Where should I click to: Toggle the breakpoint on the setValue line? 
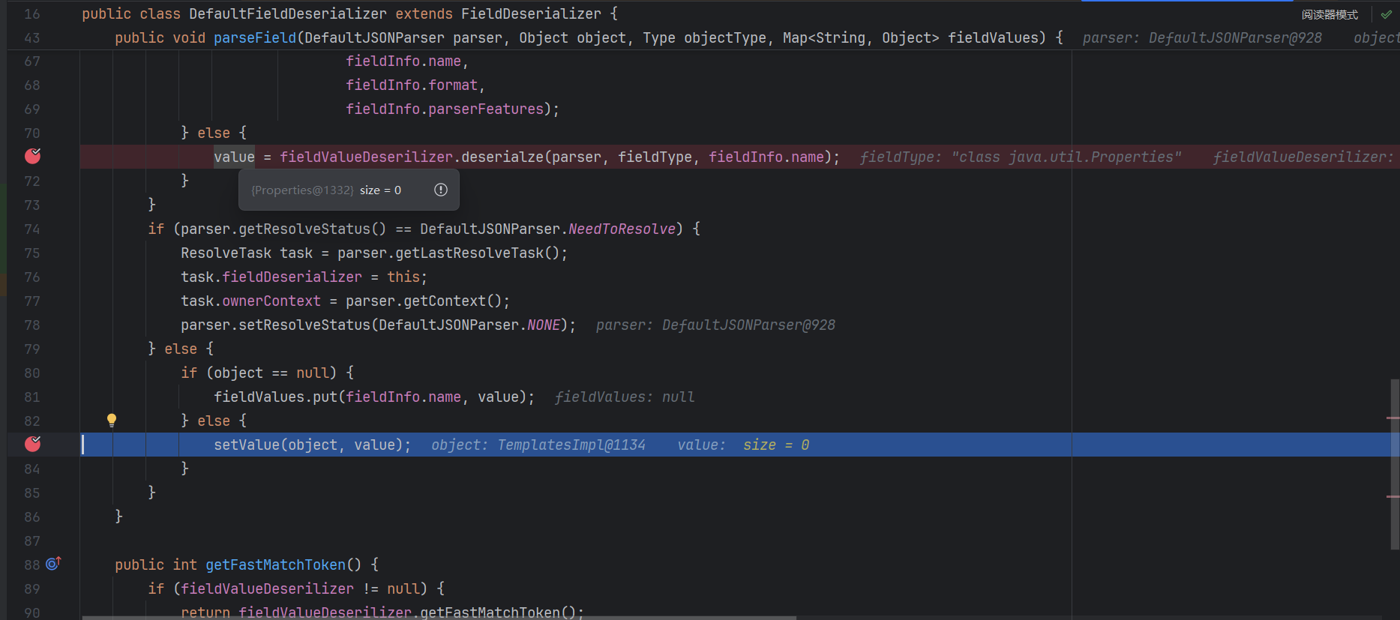coord(33,444)
